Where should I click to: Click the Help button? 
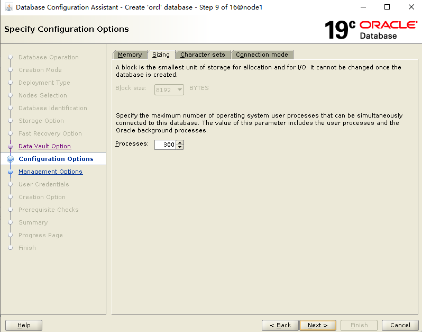pyautogui.click(x=24, y=325)
